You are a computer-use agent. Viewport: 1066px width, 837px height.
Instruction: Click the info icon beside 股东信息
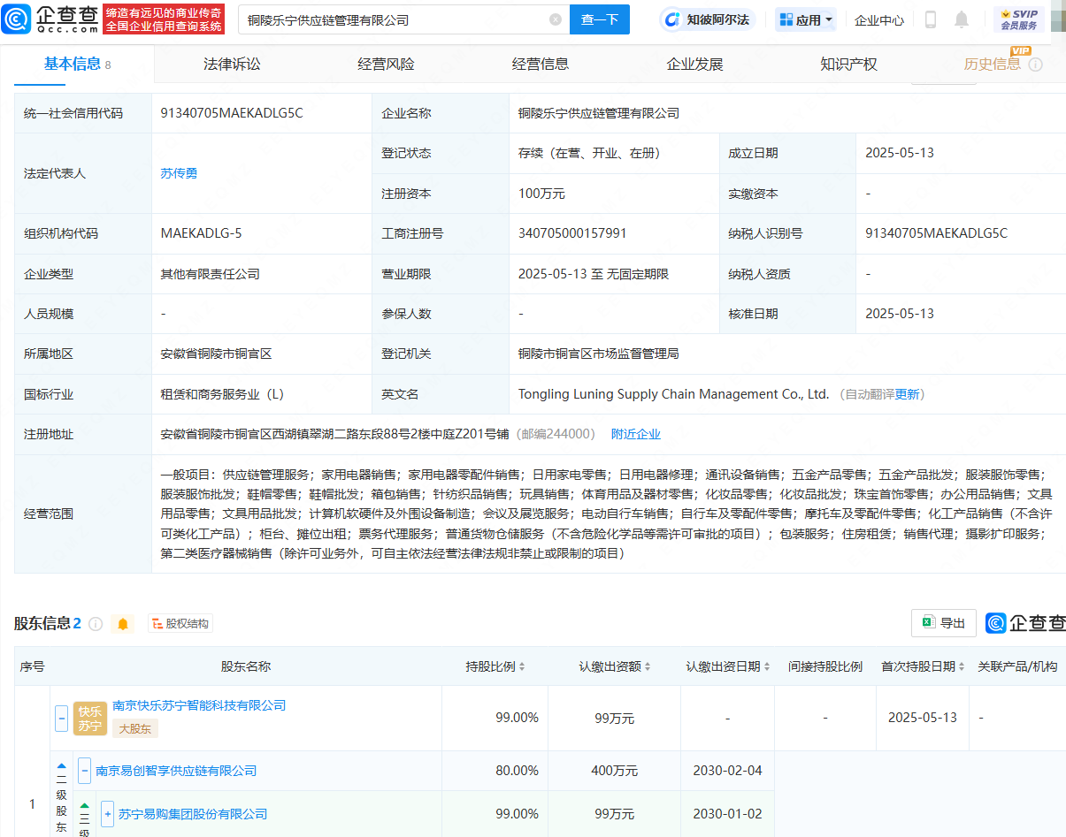click(x=96, y=624)
